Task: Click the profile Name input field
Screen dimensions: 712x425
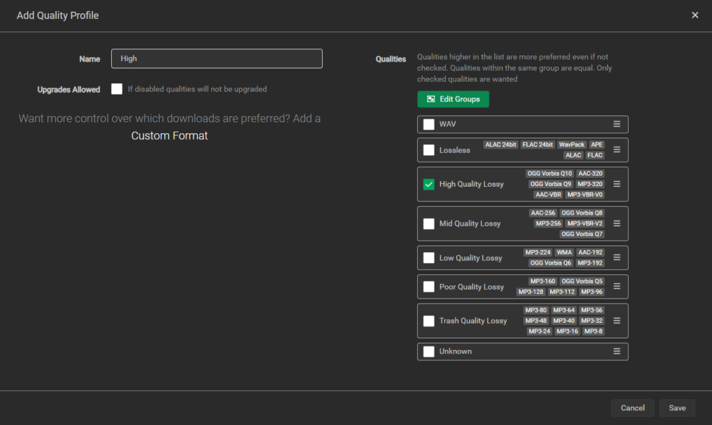Action: pyautogui.click(x=216, y=58)
